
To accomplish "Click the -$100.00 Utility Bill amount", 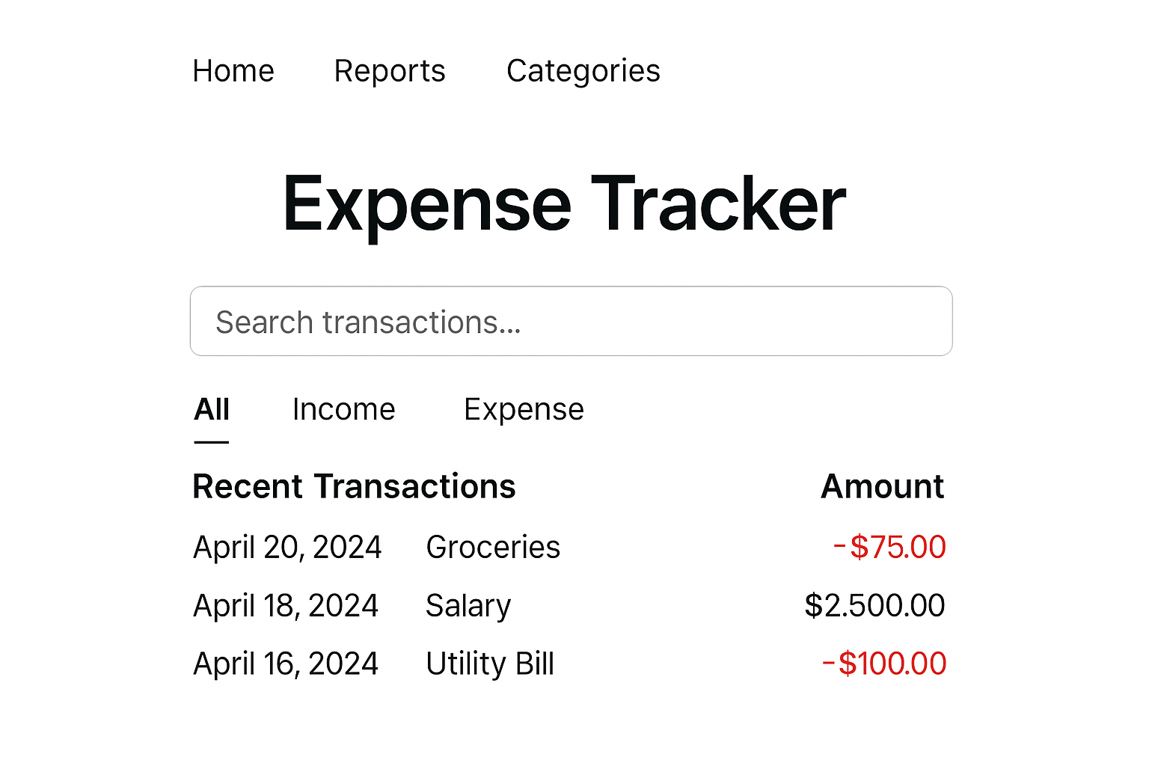I will (883, 664).
